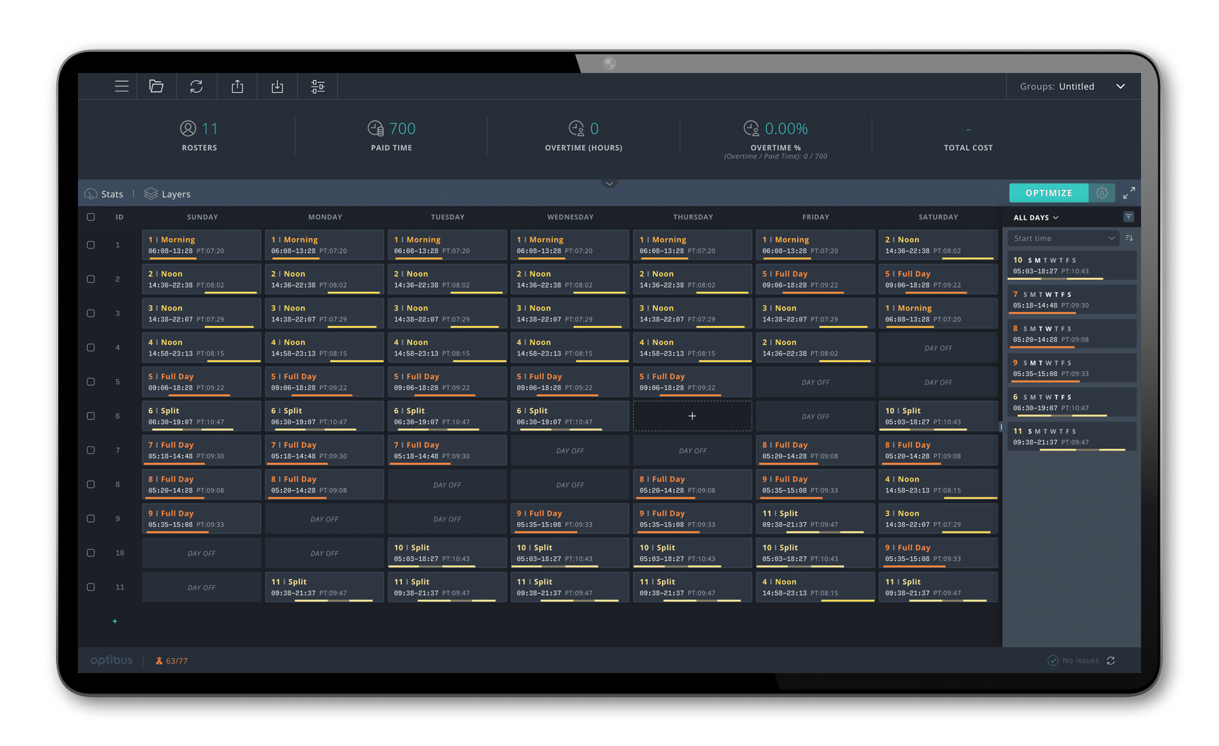Click the OPTIMIZE button
1219x746 pixels.
click(1048, 193)
